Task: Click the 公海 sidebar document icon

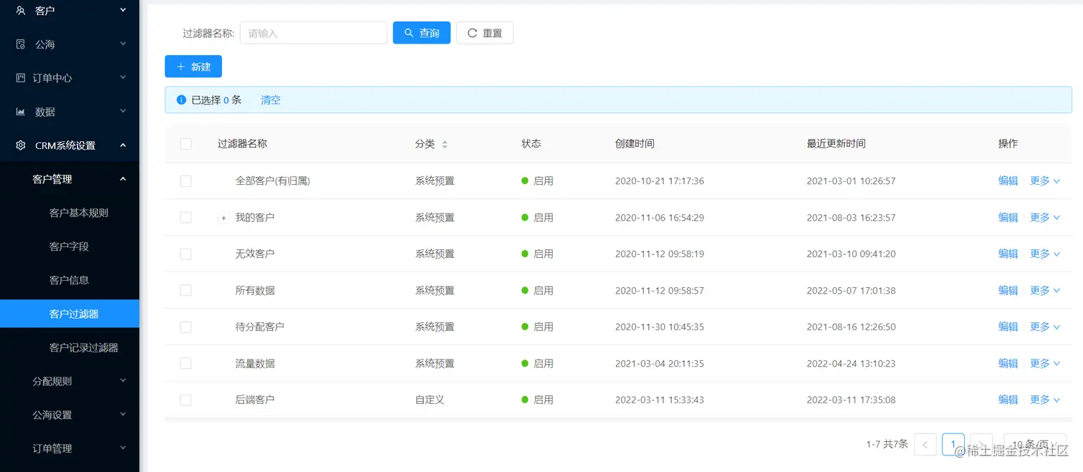Action: tap(21, 44)
